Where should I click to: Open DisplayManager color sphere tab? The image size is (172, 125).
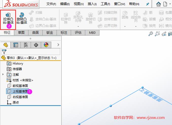click(x=46, y=45)
